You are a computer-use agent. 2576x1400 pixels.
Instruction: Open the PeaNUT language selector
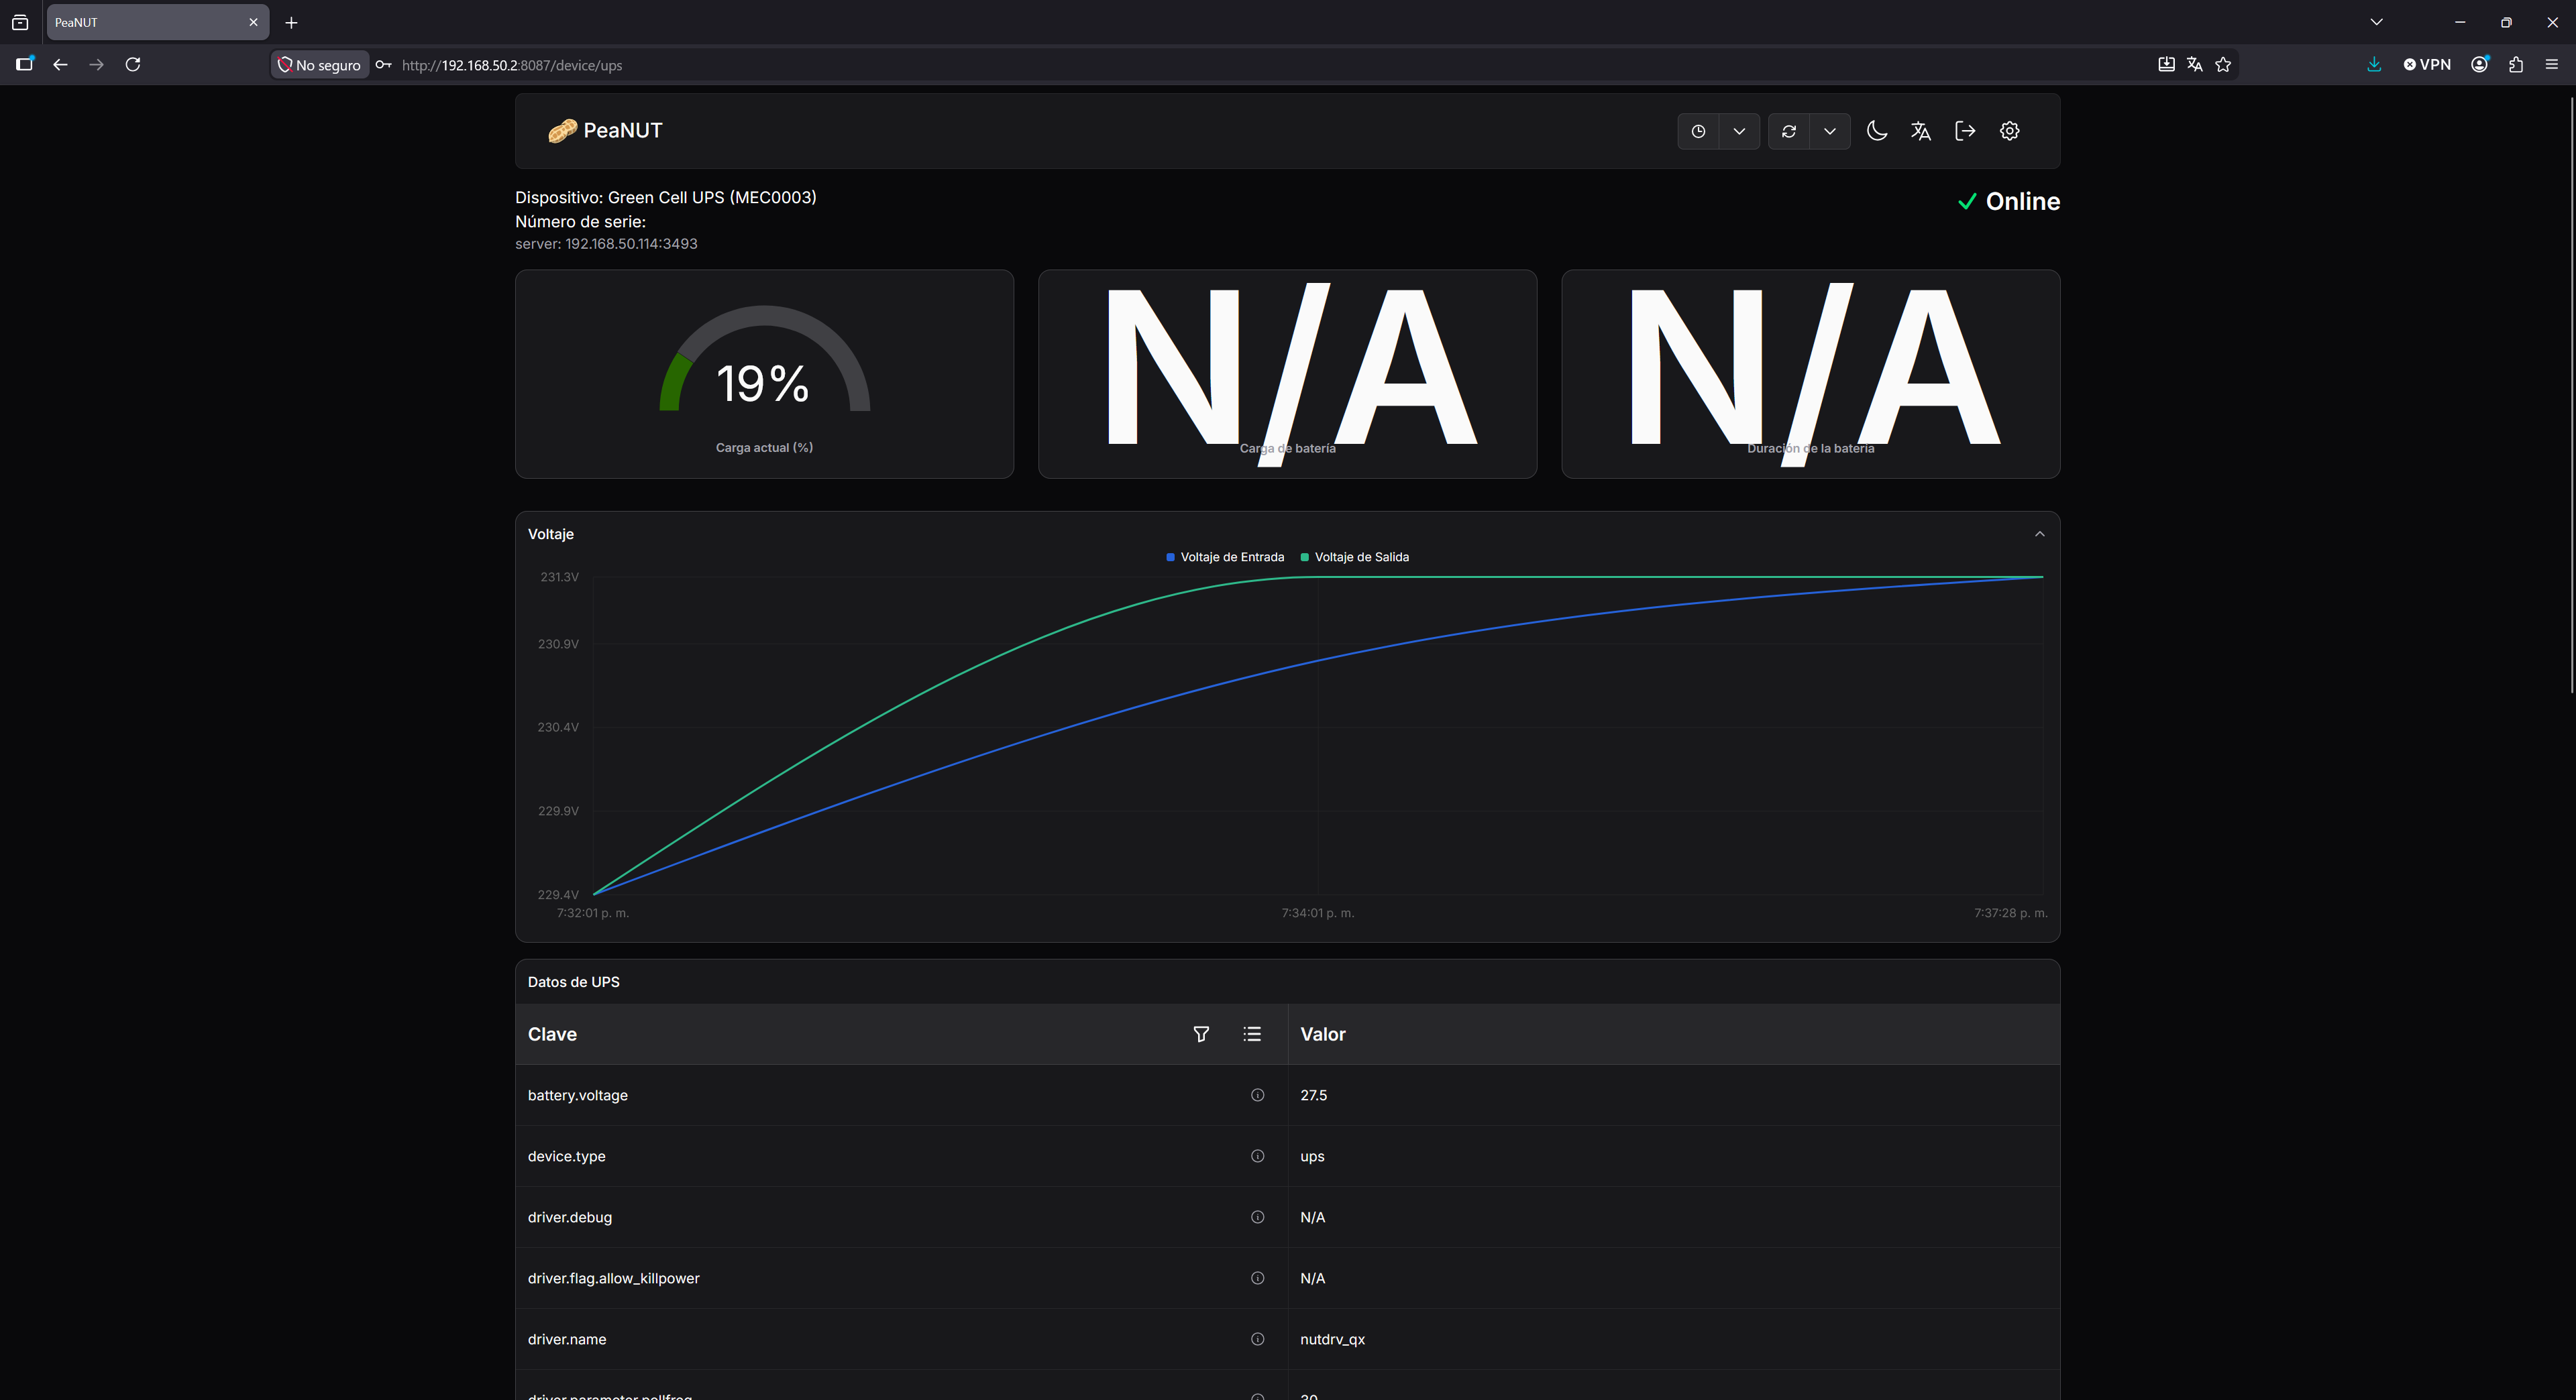tap(1921, 131)
